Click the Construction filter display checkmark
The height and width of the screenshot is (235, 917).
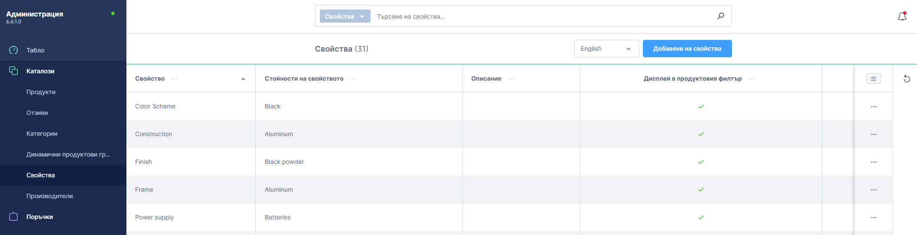(701, 134)
